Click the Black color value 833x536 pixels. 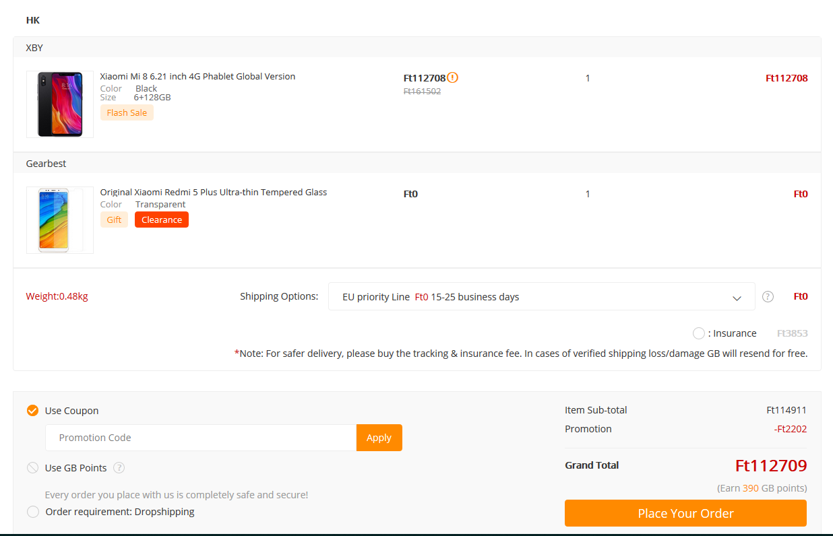pyautogui.click(x=146, y=88)
